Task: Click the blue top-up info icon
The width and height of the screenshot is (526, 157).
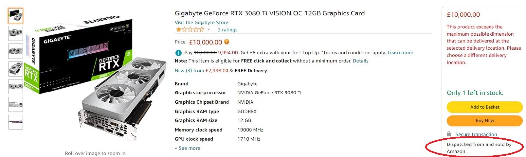Action: 178,53
